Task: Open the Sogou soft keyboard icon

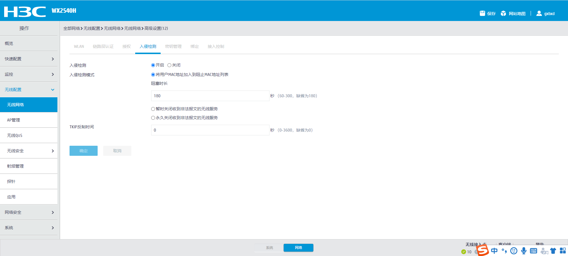Action: tap(534, 251)
